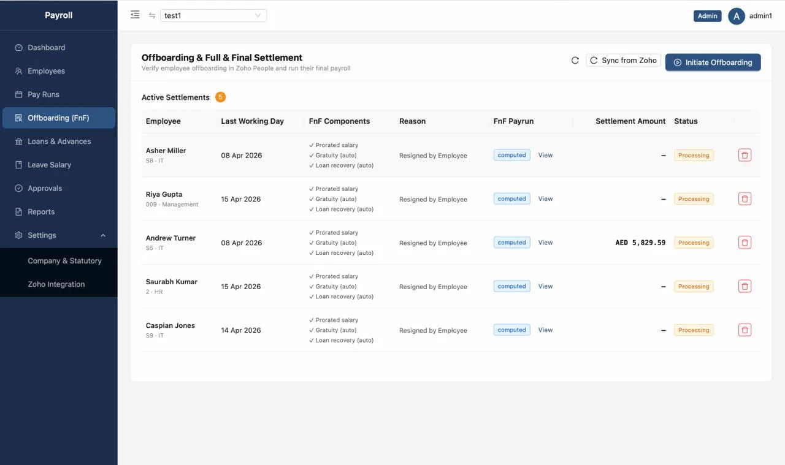The height and width of the screenshot is (465, 785).
Task: Delete Caspian Jones's settlement with trash icon
Action: tap(745, 330)
